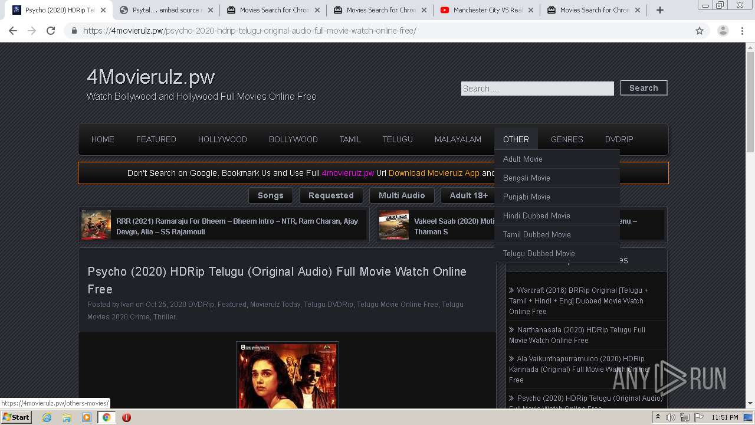Open the Chrome profile avatar

pyautogui.click(x=723, y=31)
